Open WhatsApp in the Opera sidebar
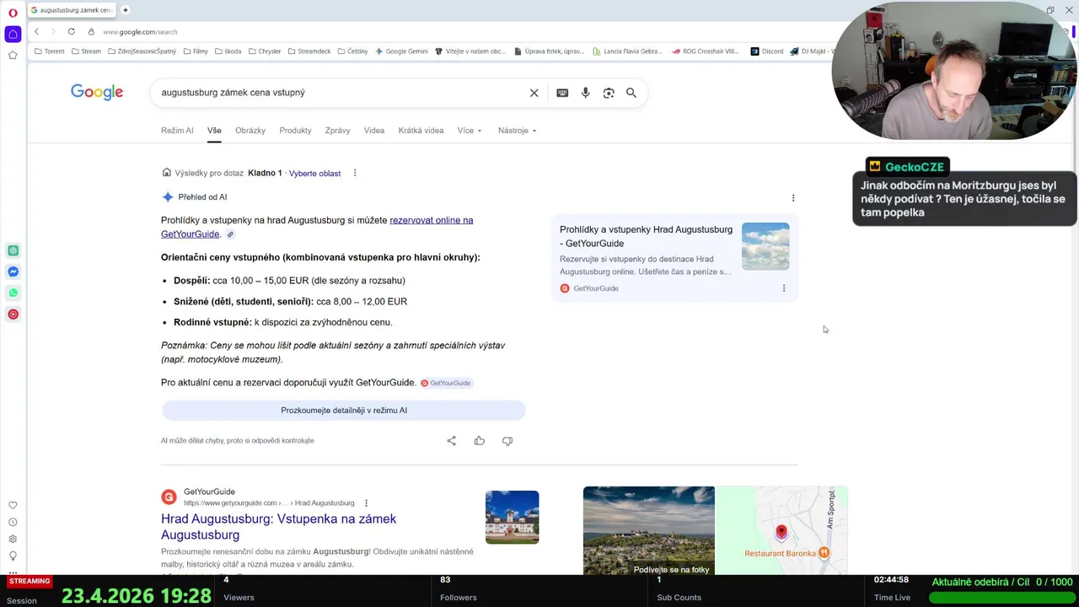Screen dimensions: 1079x607 [x=13, y=293]
